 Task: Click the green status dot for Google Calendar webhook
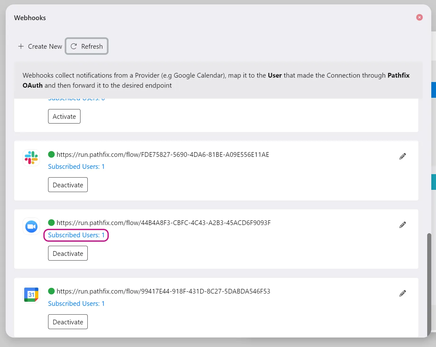click(x=52, y=291)
